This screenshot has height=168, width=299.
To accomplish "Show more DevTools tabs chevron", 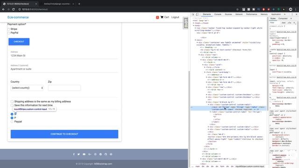I will click(x=285, y=14).
